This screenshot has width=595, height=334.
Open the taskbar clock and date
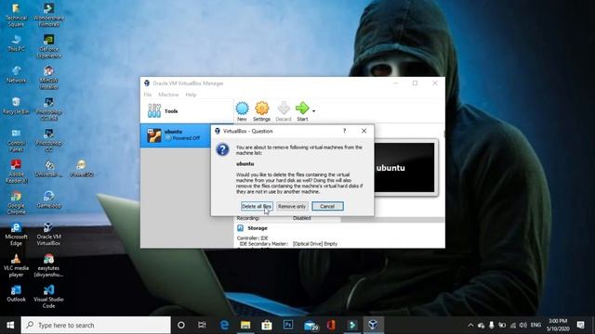[557, 325]
